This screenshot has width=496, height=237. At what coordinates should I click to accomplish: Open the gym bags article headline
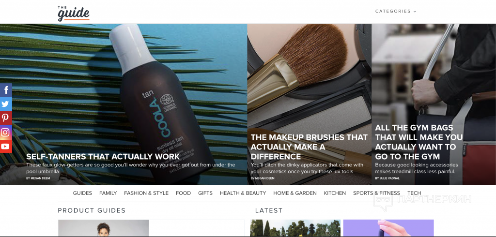tap(419, 142)
